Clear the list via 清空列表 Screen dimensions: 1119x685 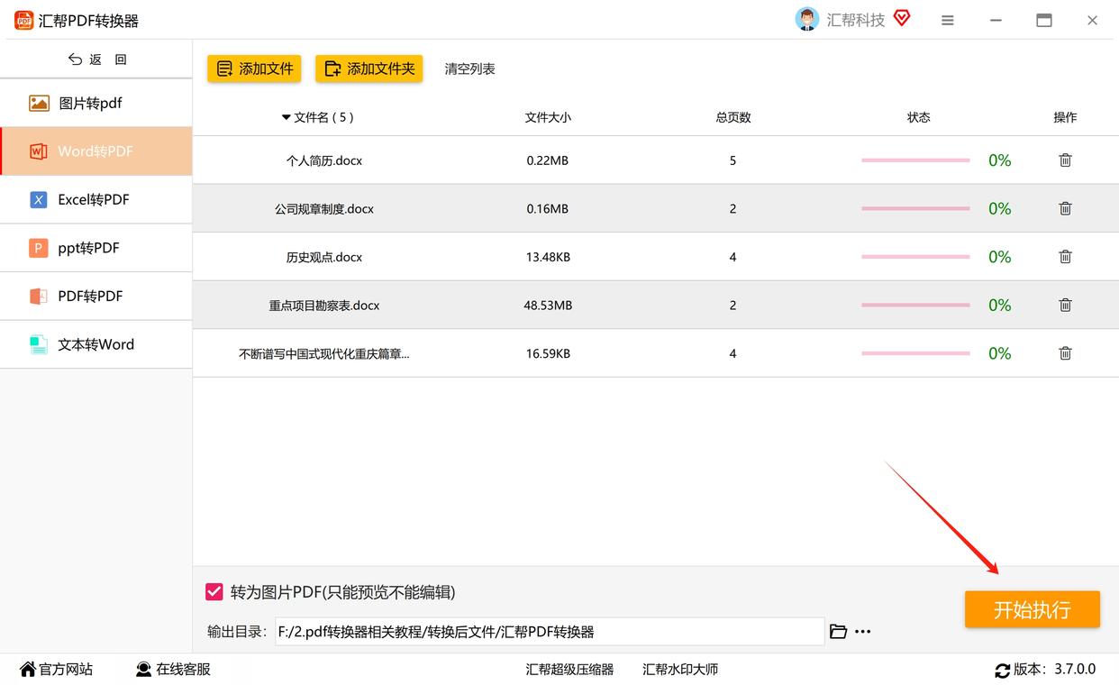point(469,68)
